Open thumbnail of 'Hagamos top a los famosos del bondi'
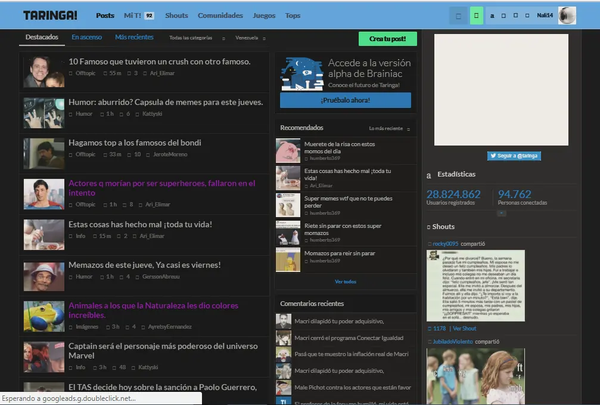 click(x=44, y=154)
